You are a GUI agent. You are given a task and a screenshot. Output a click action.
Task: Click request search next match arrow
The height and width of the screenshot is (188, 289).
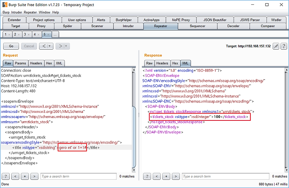point(35,176)
